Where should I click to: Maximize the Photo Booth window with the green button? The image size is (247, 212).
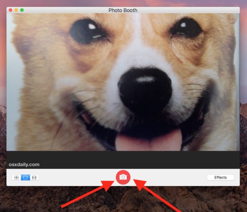pyautogui.click(x=22, y=10)
